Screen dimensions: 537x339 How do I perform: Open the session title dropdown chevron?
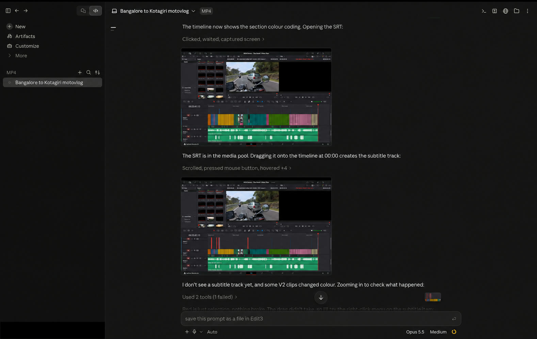coord(193,11)
